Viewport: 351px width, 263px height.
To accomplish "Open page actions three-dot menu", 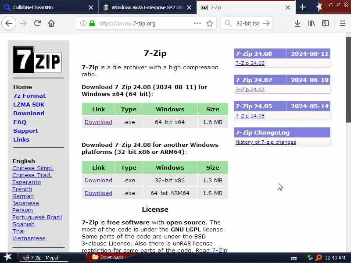I will pos(197,23).
